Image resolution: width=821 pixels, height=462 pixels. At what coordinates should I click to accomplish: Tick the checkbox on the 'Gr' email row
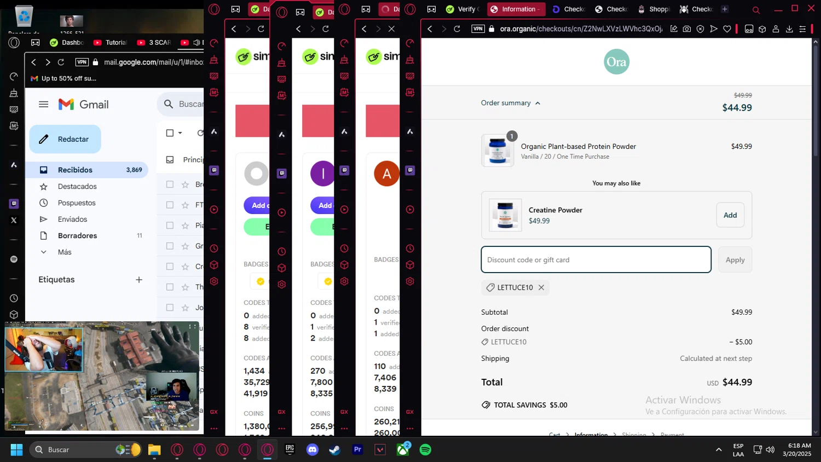pos(170,246)
